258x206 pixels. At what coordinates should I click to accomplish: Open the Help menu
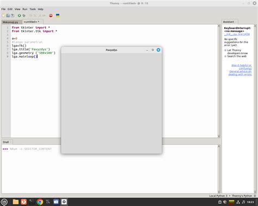(x=40, y=9)
